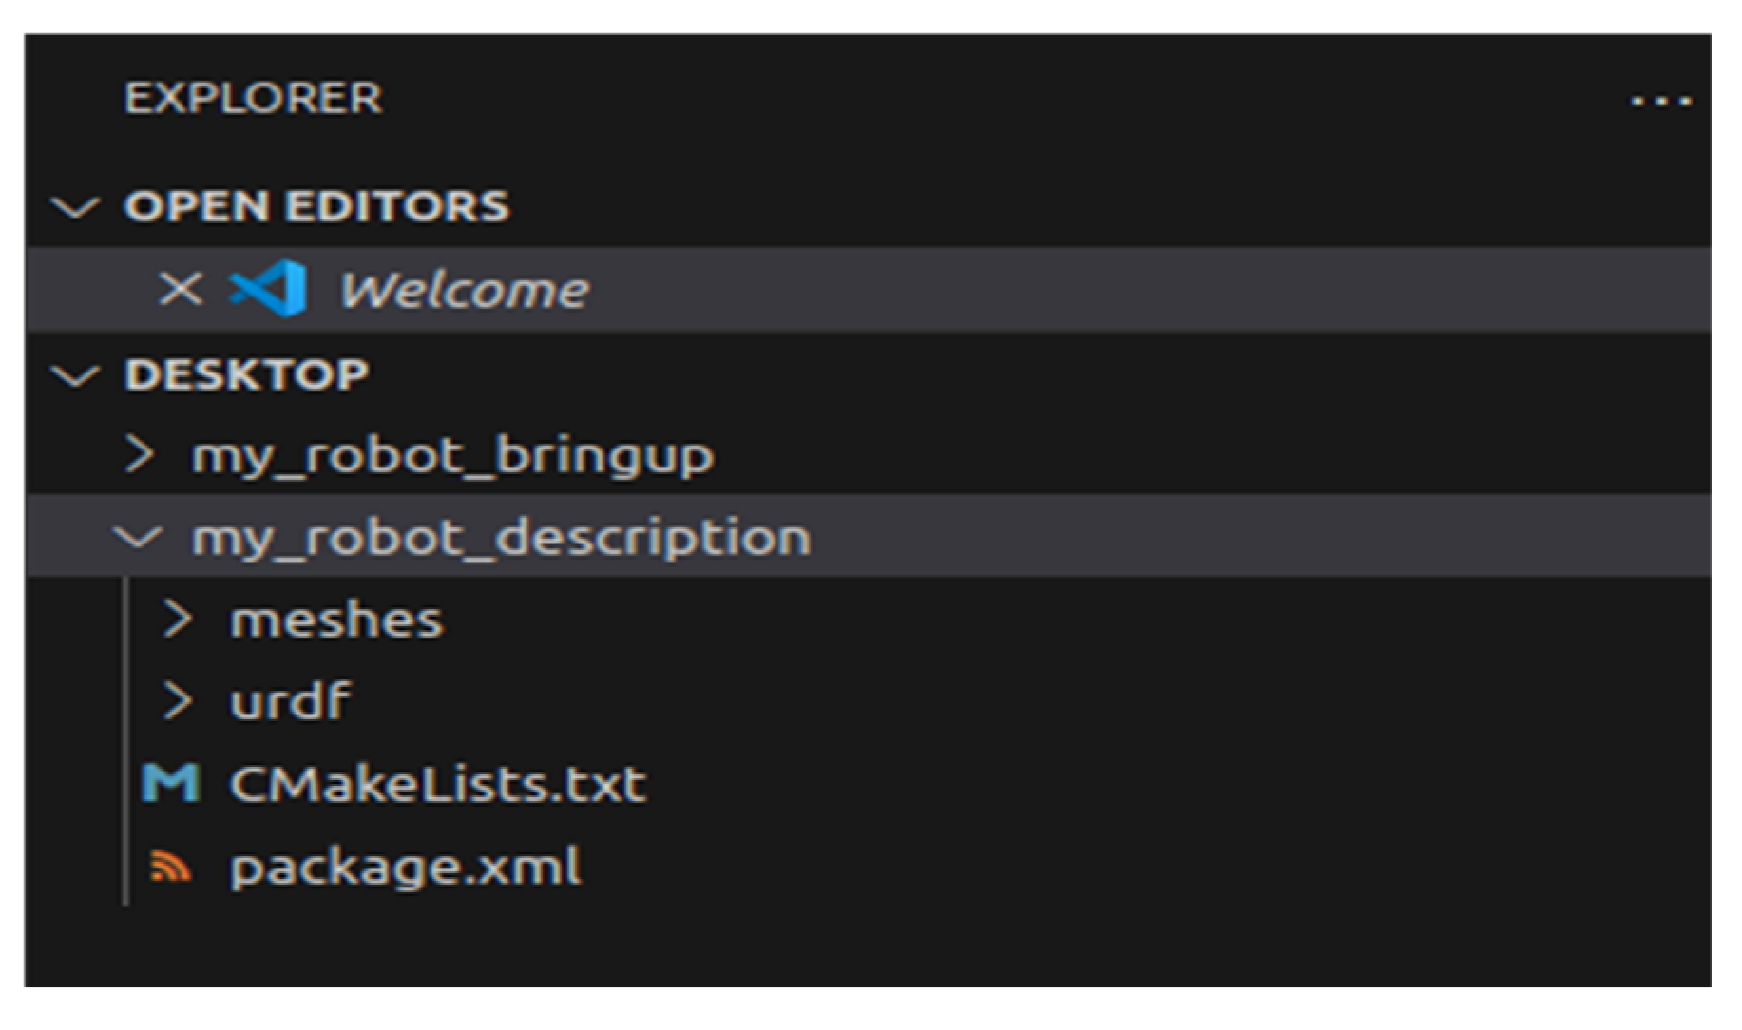Collapse the Open Editors section chevron
Screen dimensions: 1742x1030
point(75,207)
